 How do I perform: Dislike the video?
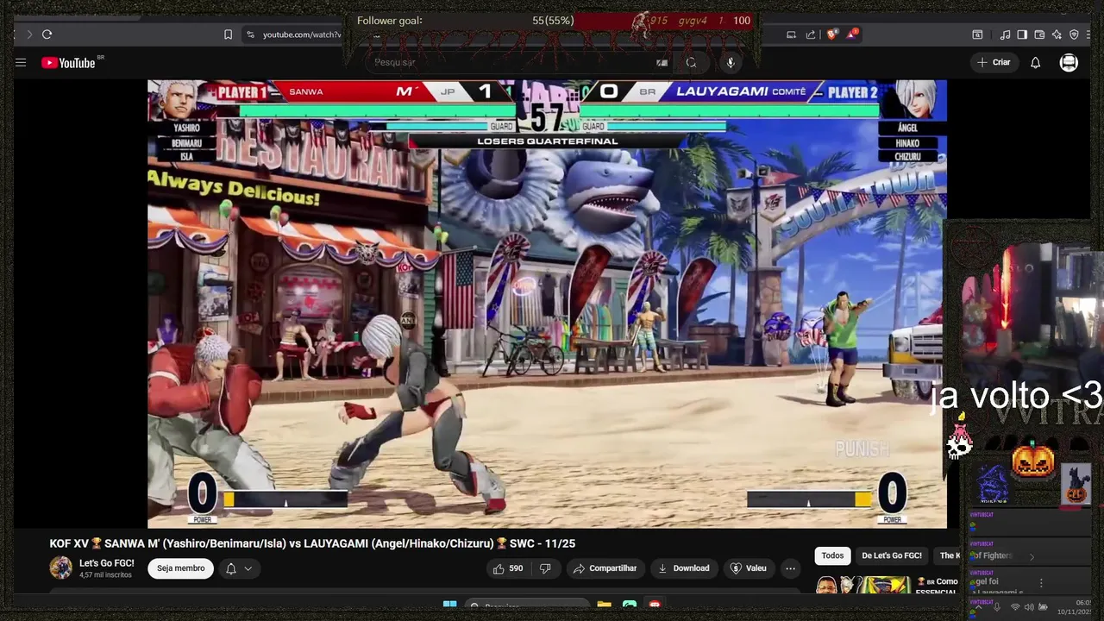(x=545, y=568)
